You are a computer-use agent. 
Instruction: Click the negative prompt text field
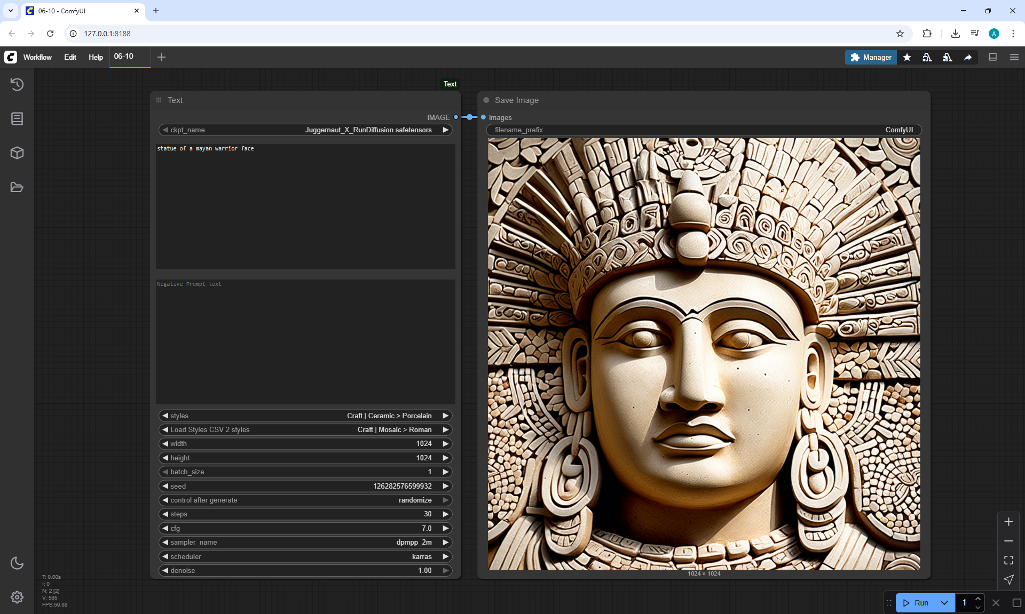(x=305, y=341)
